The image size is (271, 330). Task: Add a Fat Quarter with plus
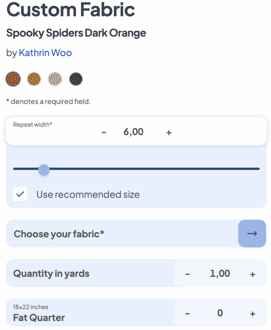click(253, 314)
